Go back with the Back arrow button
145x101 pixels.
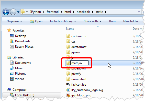click(x=6, y=12)
